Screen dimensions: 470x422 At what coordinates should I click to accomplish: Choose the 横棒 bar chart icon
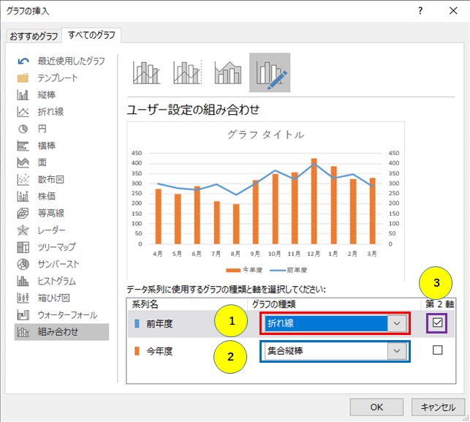(x=23, y=146)
